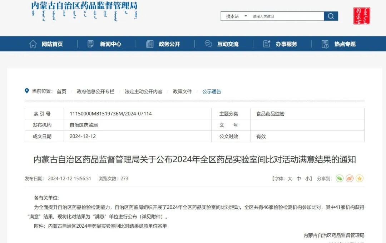This screenshot has height=243, width=386.
Task: Click the 各有关单位 greeting line
Action: coord(46,198)
